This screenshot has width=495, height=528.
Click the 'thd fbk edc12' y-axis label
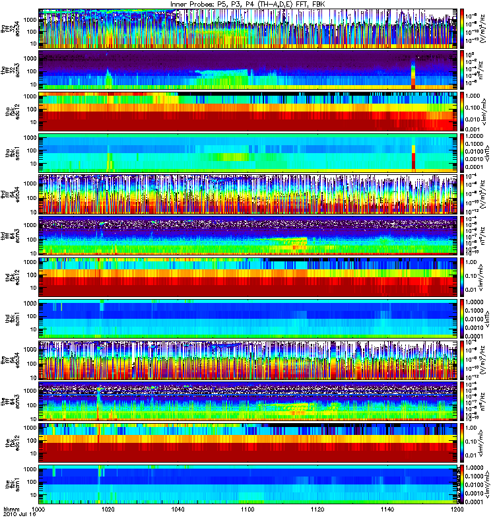13,277
